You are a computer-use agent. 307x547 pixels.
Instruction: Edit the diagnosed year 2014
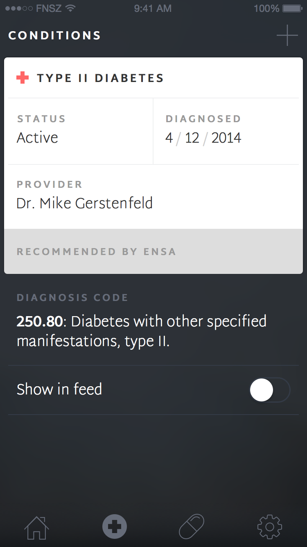click(226, 138)
